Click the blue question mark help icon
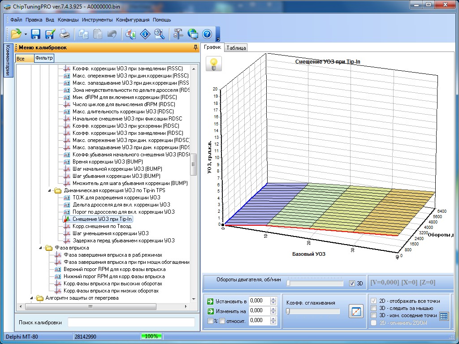The width and height of the screenshot is (459, 344). coord(207,34)
